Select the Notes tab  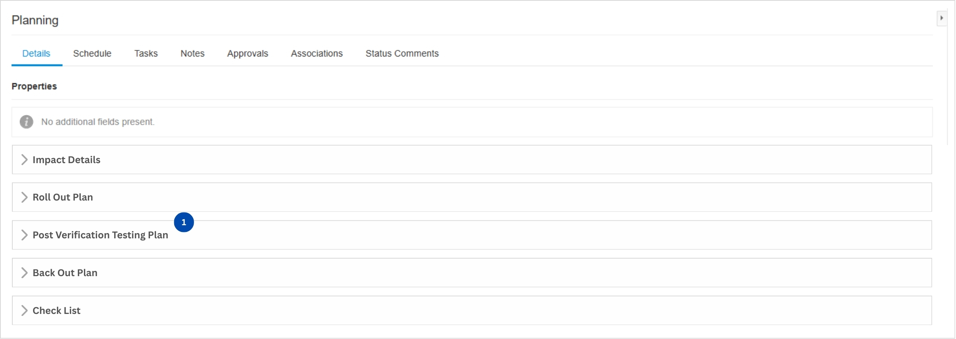tap(192, 53)
